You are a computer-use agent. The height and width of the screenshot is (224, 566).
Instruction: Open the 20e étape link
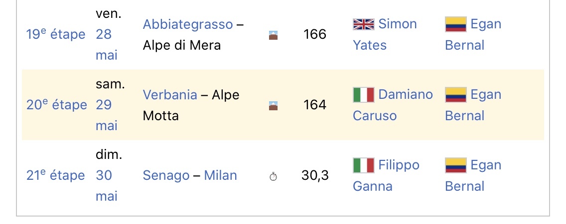click(56, 105)
